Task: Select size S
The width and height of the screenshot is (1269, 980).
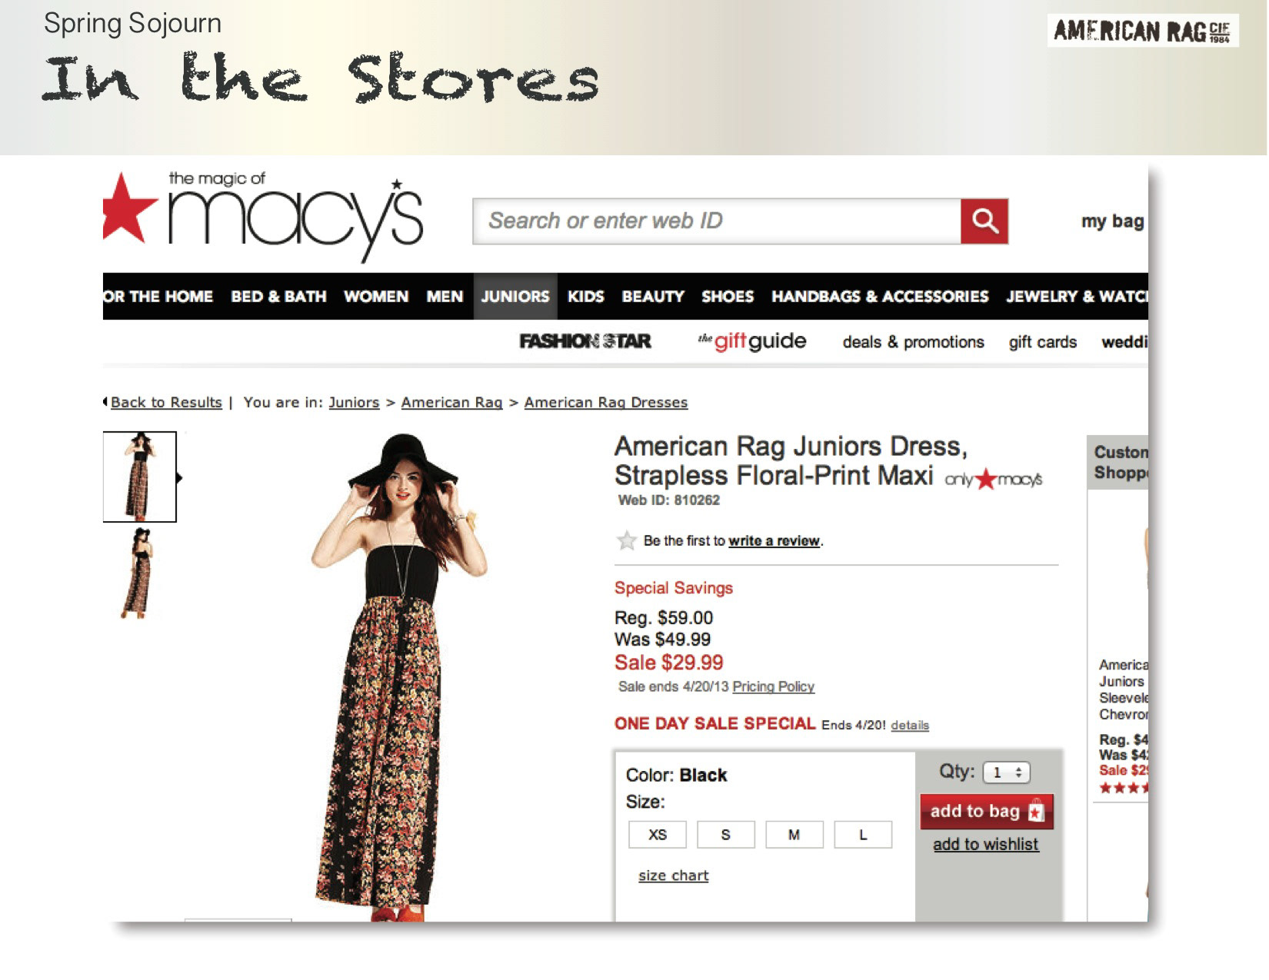Action: (x=726, y=835)
